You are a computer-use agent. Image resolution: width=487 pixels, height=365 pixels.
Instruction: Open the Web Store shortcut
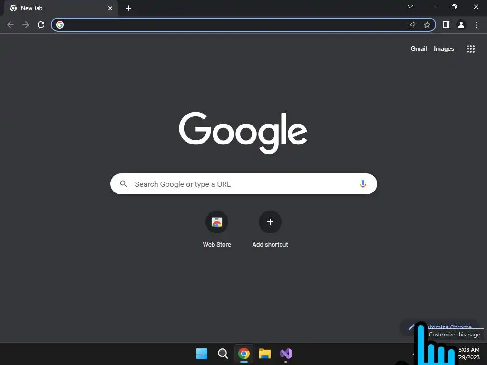click(217, 230)
